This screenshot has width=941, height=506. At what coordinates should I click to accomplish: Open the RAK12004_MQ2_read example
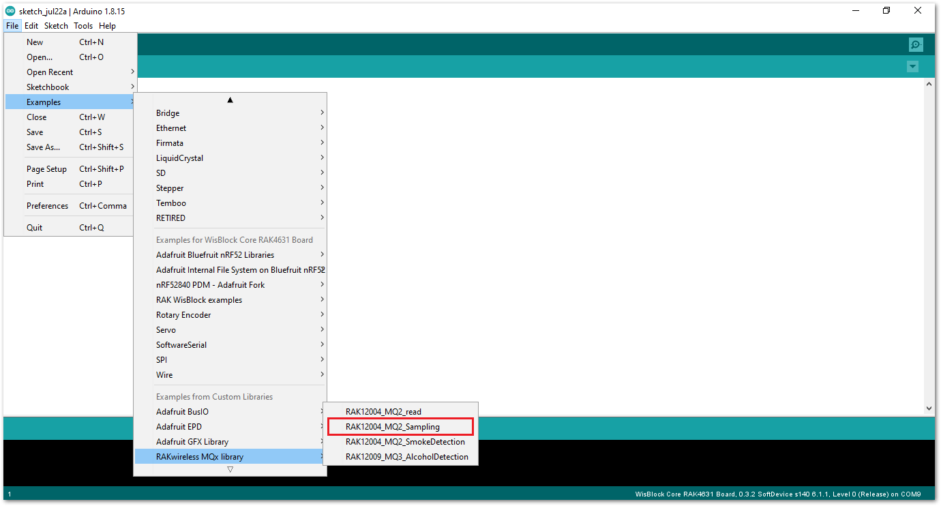click(x=401, y=412)
